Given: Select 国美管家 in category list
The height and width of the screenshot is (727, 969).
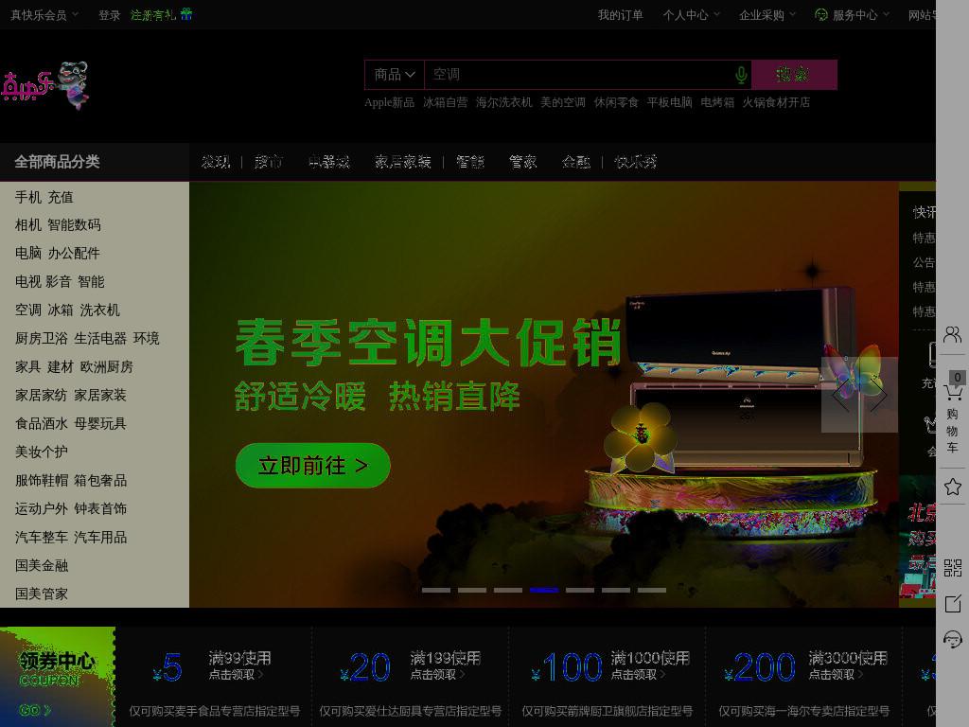Looking at the screenshot, I should click(42, 594).
